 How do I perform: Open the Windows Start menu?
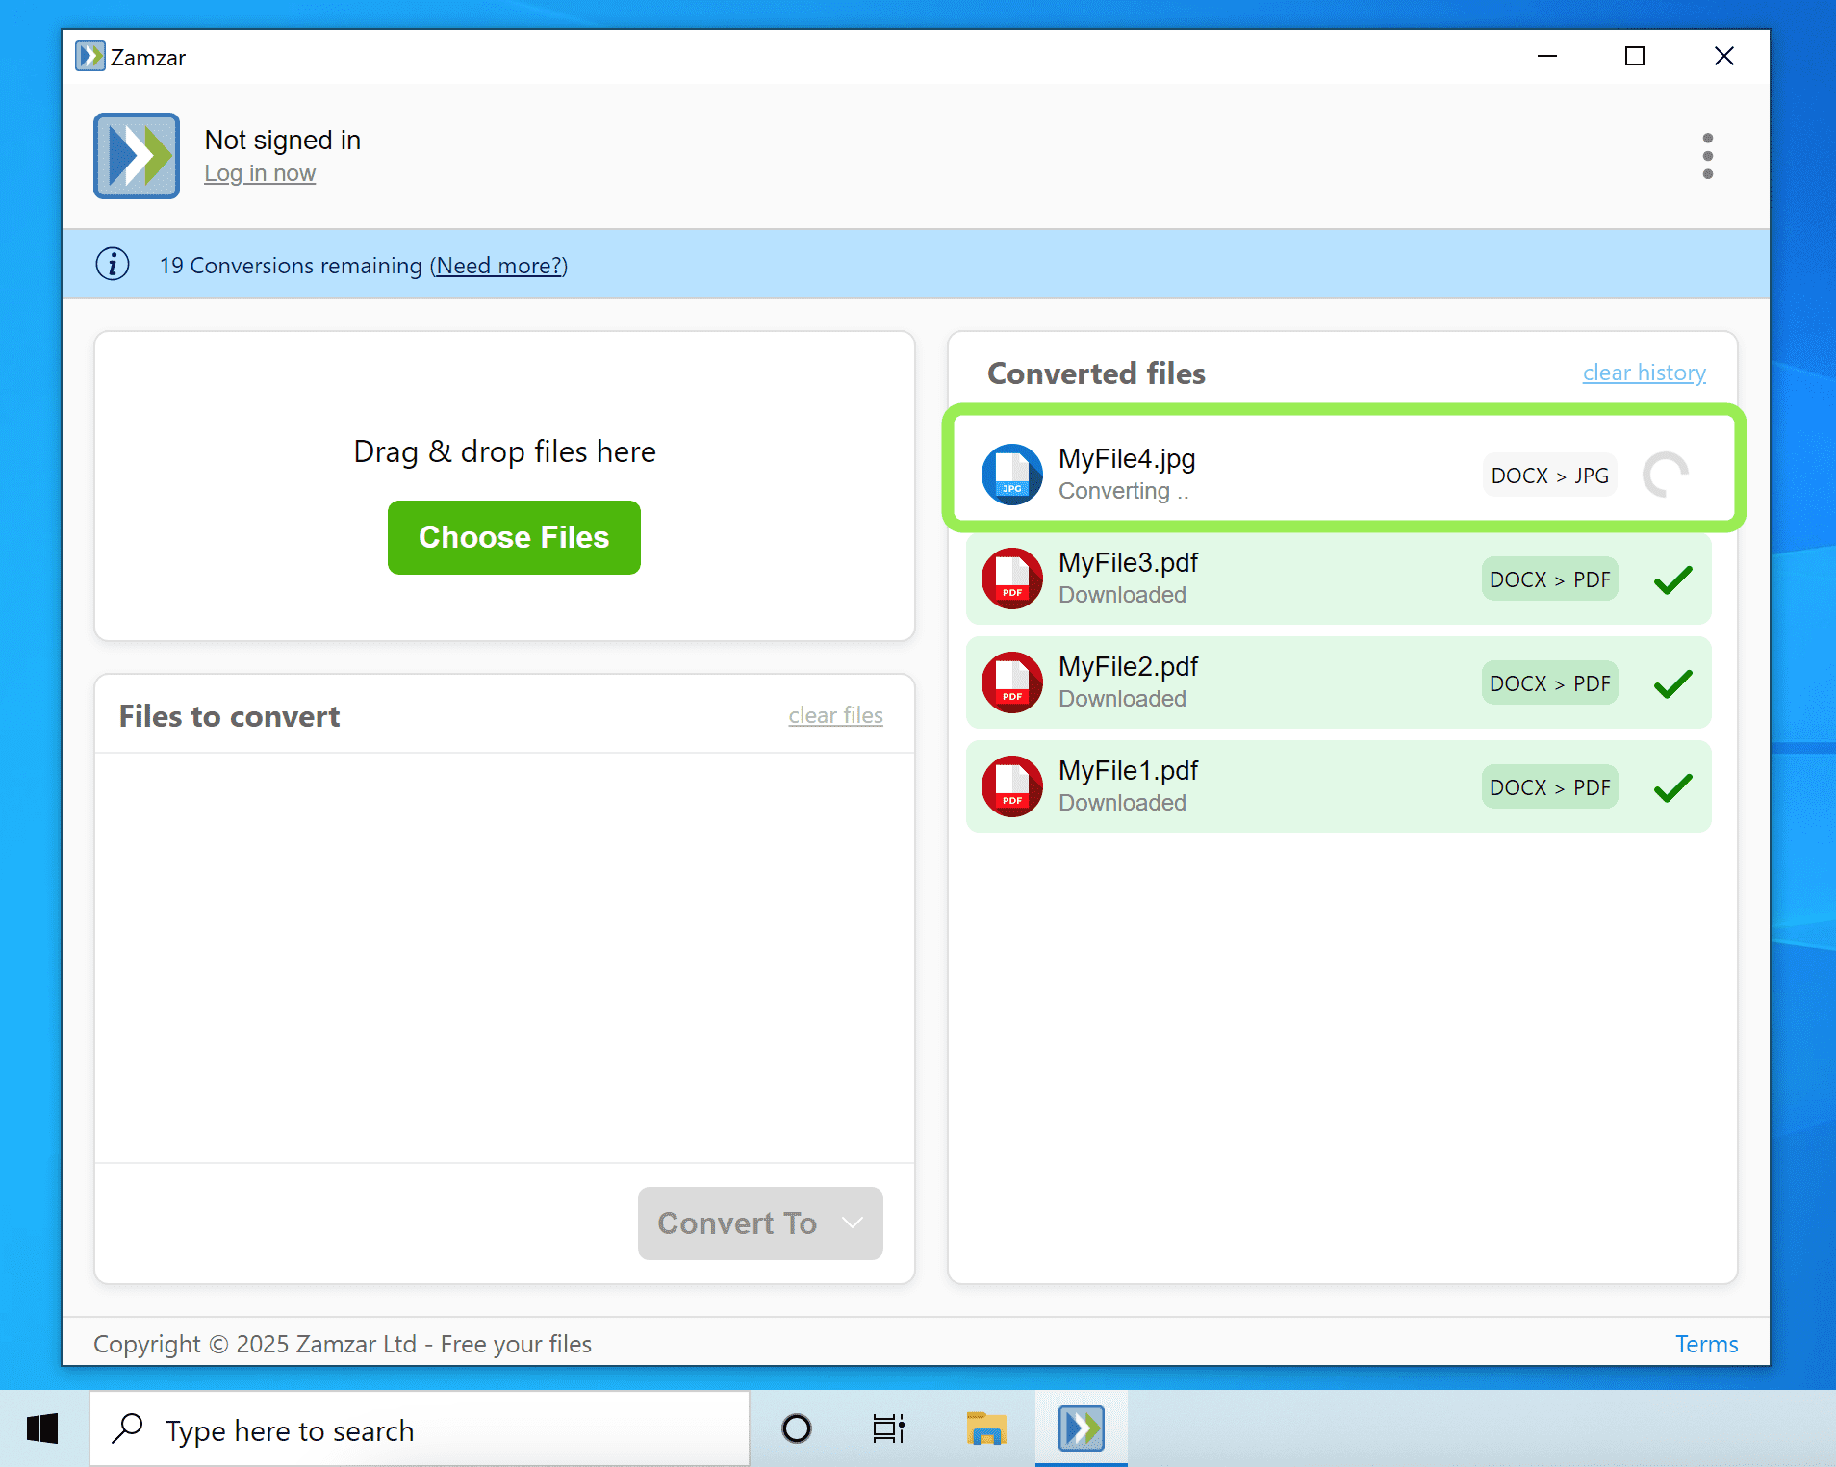[x=40, y=1428]
